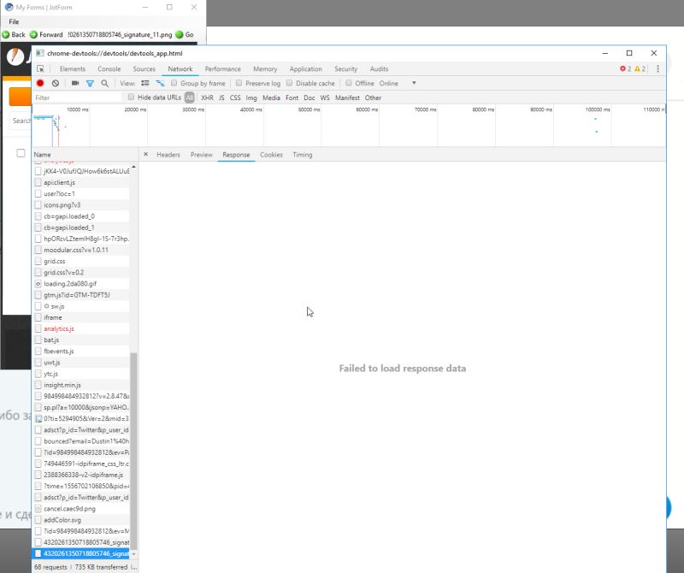Close the request details pane (x icon)

pos(145,155)
